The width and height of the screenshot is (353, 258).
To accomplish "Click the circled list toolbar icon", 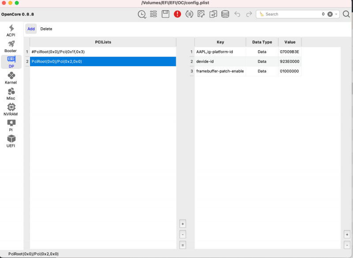I will [189, 14].
